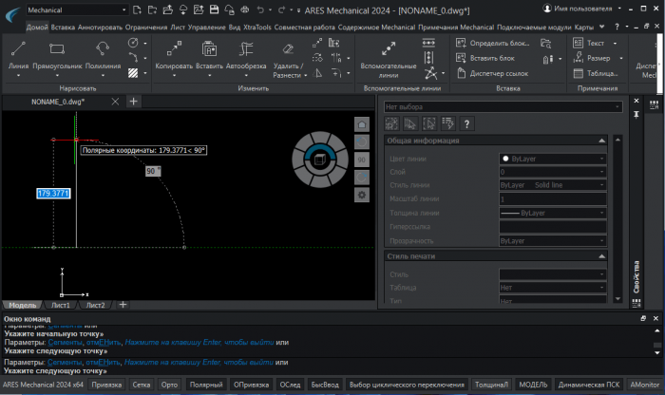Click the Масштаб линии input field

pyautogui.click(x=553, y=199)
